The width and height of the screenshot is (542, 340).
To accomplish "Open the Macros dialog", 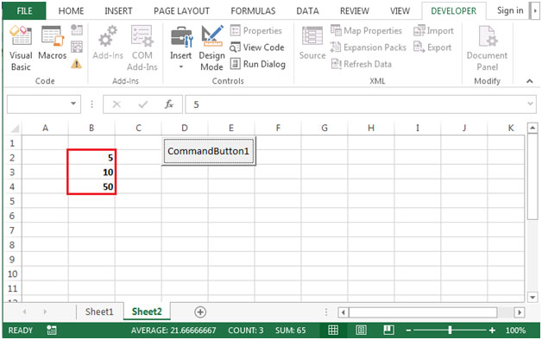I will pyautogui.click(x=52, y=42).
